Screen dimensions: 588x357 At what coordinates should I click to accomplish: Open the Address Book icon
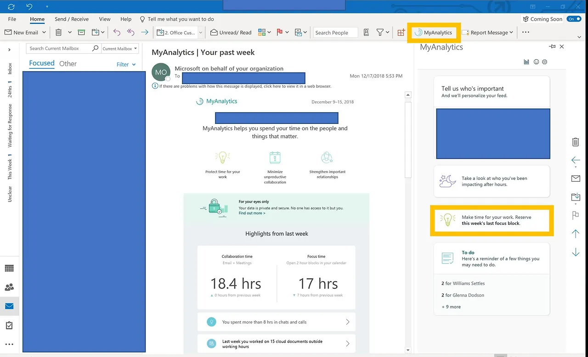point(366,33)
